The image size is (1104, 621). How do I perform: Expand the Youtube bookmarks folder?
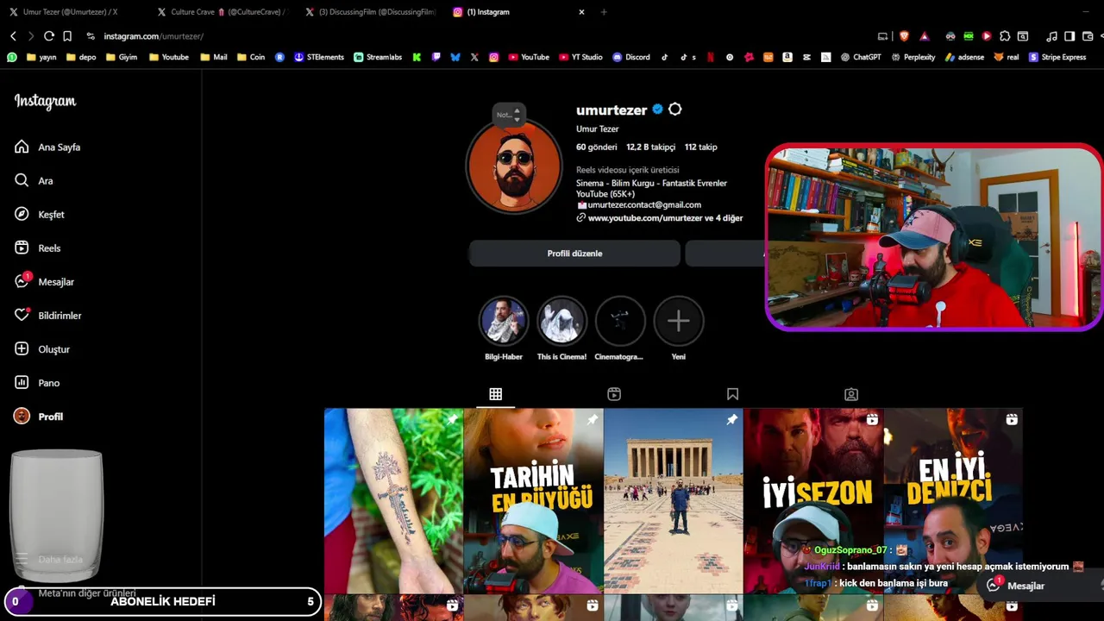169,57
